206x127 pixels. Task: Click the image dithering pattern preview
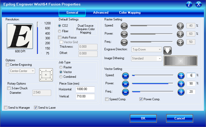pyautogui.click(x=180, y=61)
